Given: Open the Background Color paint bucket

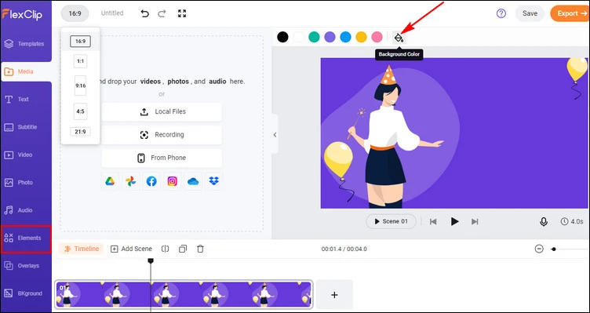Looking at the screenshot, I should point(399,37).
